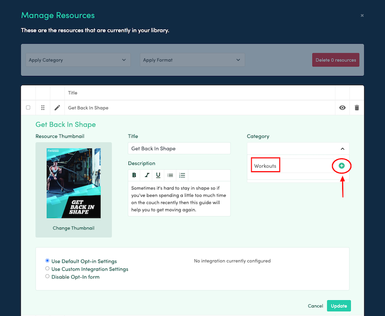The height and width of the screenshot is (316, 385).
Task: Open the Apply Format dropdown
Action: [192, 60]
